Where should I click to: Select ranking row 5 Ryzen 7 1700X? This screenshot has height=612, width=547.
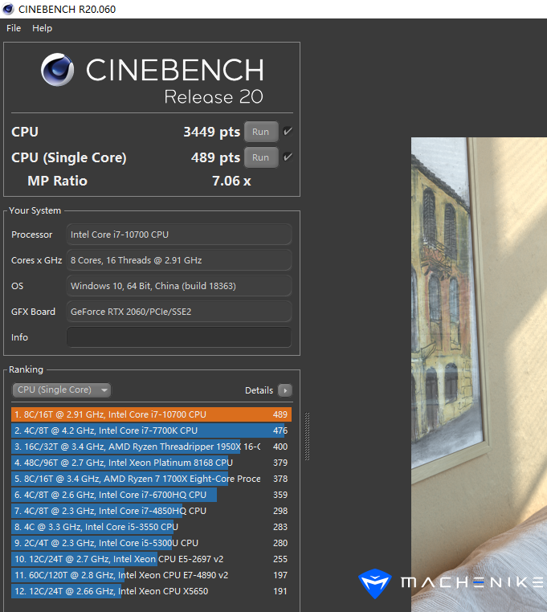pyautogui.click(x=152, y=479)
